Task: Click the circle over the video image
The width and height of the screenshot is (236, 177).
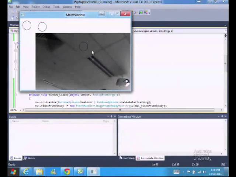Action: (83, 46)
